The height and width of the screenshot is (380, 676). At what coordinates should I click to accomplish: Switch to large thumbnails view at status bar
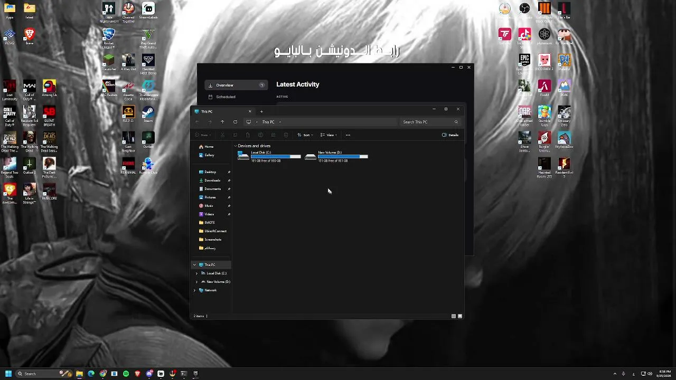pos(460,316)
